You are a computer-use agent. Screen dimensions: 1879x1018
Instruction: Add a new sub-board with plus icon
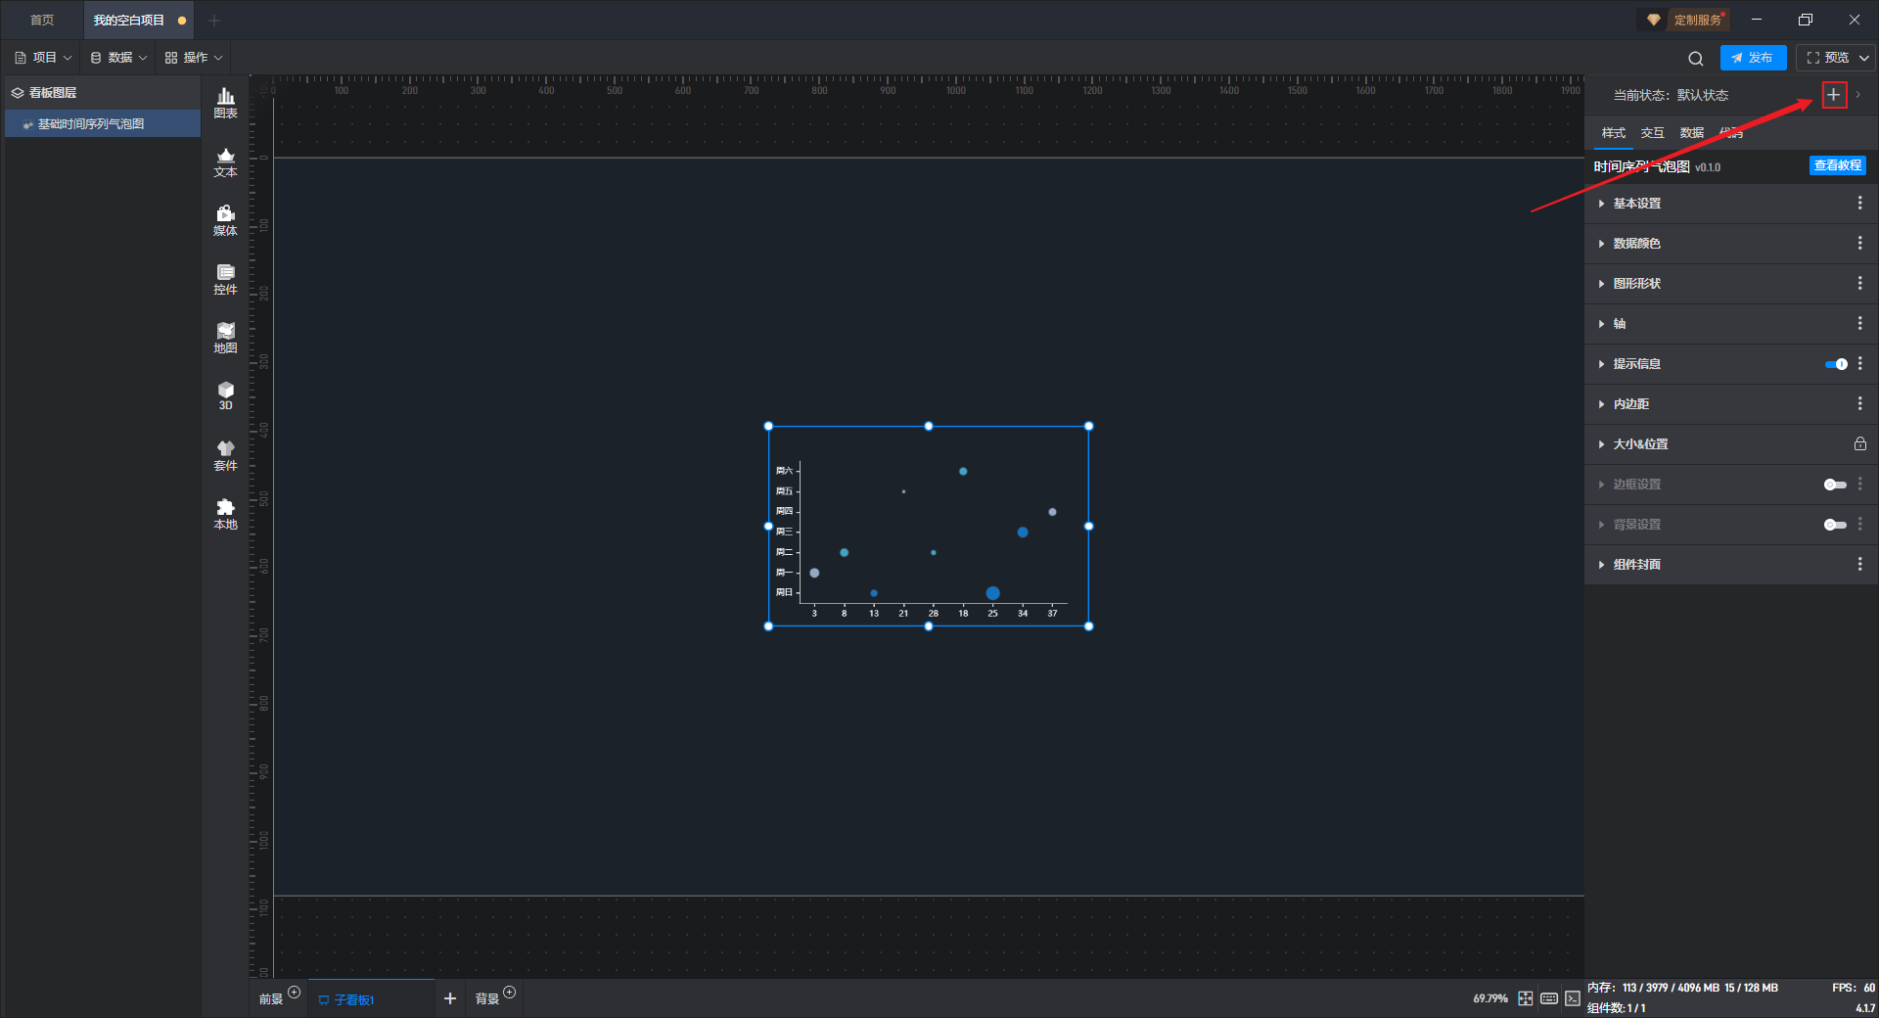pyautogui.click(x=450, y=998)
